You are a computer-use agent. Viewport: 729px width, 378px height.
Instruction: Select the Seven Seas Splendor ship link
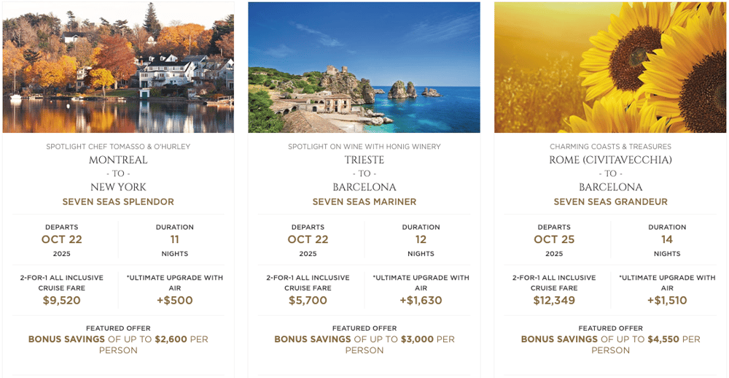[118, 202]
